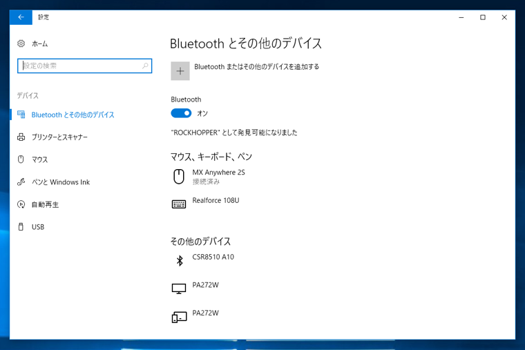Open the USB settings page
525x350 pixels.
38,227
